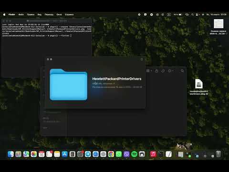Open Google Chrome from the Dock
This screenshot has width=229, height=172.
point(111,154)
